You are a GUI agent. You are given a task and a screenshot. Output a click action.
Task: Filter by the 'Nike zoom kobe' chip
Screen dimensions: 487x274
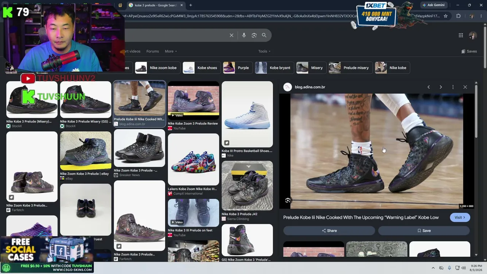[157, 68]
